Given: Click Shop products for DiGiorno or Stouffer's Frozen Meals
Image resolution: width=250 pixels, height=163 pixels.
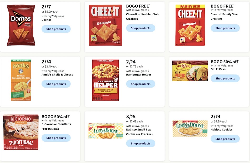Looking at the screenshot, I should pyautogui.click(x=56, y=138).
